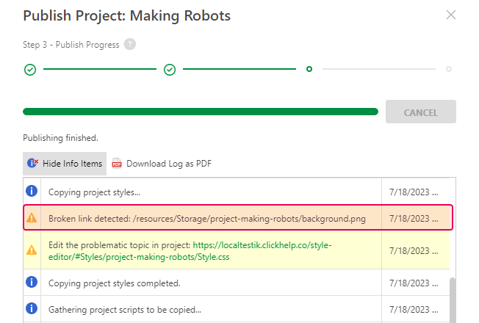
Task: Click warning icon of Broken link detected row
Action: 32,218
